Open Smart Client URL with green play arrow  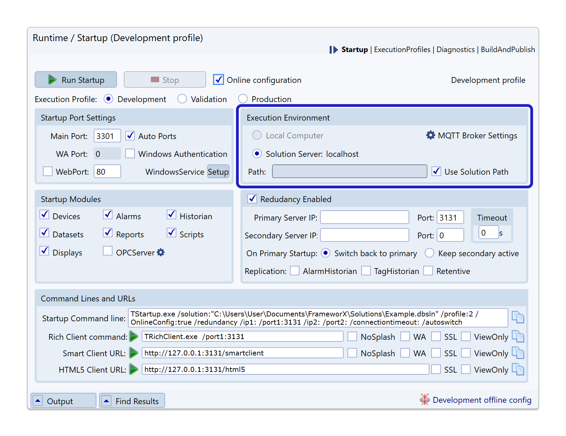133,353
